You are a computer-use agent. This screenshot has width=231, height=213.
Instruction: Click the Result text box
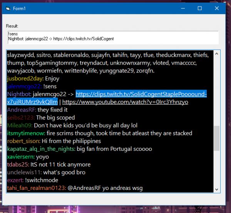click(x=113, y=37)
